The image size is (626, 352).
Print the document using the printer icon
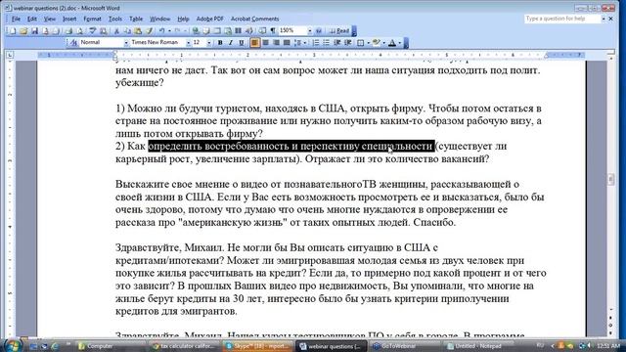pyautogui.click(x=68, y=30)
